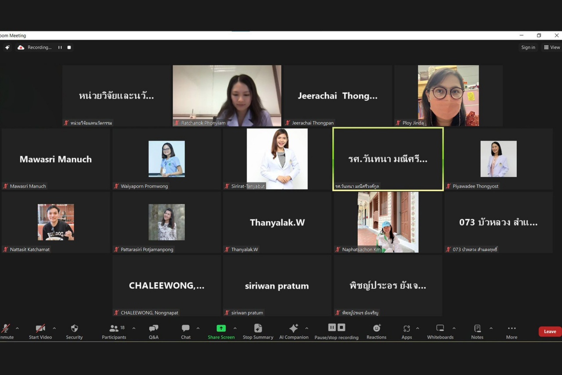
Task: Open the View layout menu
Action: [x=552, y=47]
